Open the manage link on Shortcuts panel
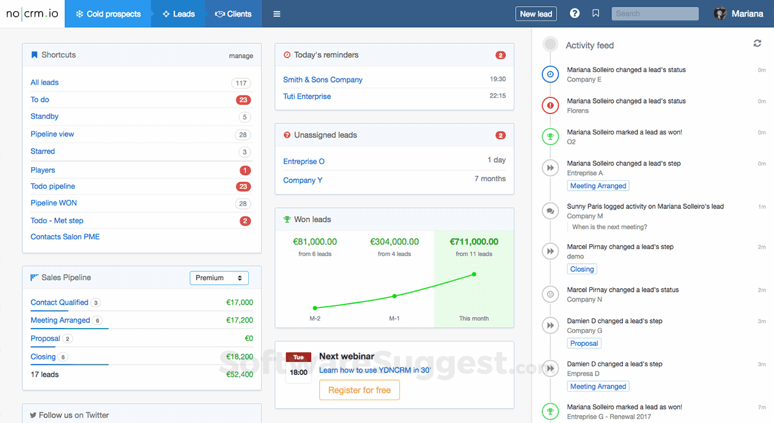The image size is (774, 423). 241,55
